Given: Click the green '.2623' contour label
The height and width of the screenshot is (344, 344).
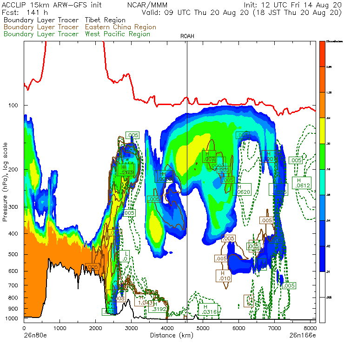Looking at the screenshot, I should (x=126, y=170).
